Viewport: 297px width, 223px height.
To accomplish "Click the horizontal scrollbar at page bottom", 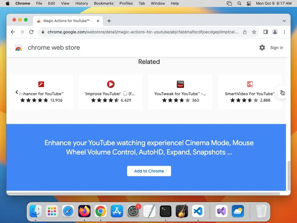I will click(143, 194).
